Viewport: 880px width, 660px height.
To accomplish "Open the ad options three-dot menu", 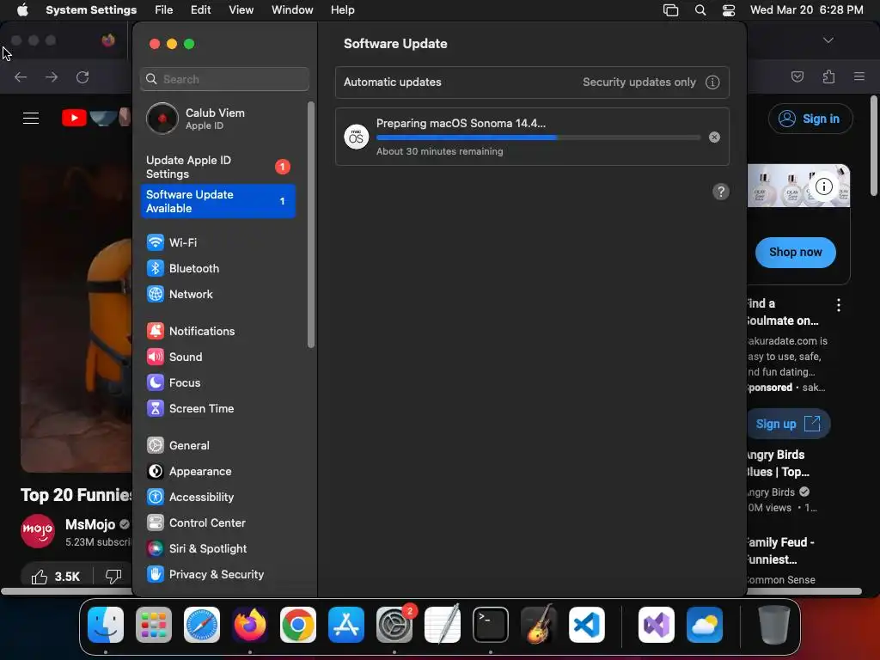I will point(839,305).
